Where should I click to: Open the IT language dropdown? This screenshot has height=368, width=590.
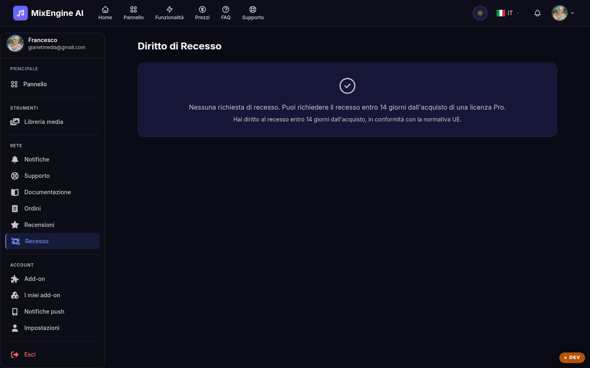(508, 13)
